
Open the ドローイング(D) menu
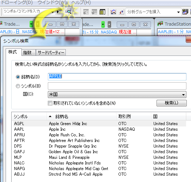[x=17, y=2]
